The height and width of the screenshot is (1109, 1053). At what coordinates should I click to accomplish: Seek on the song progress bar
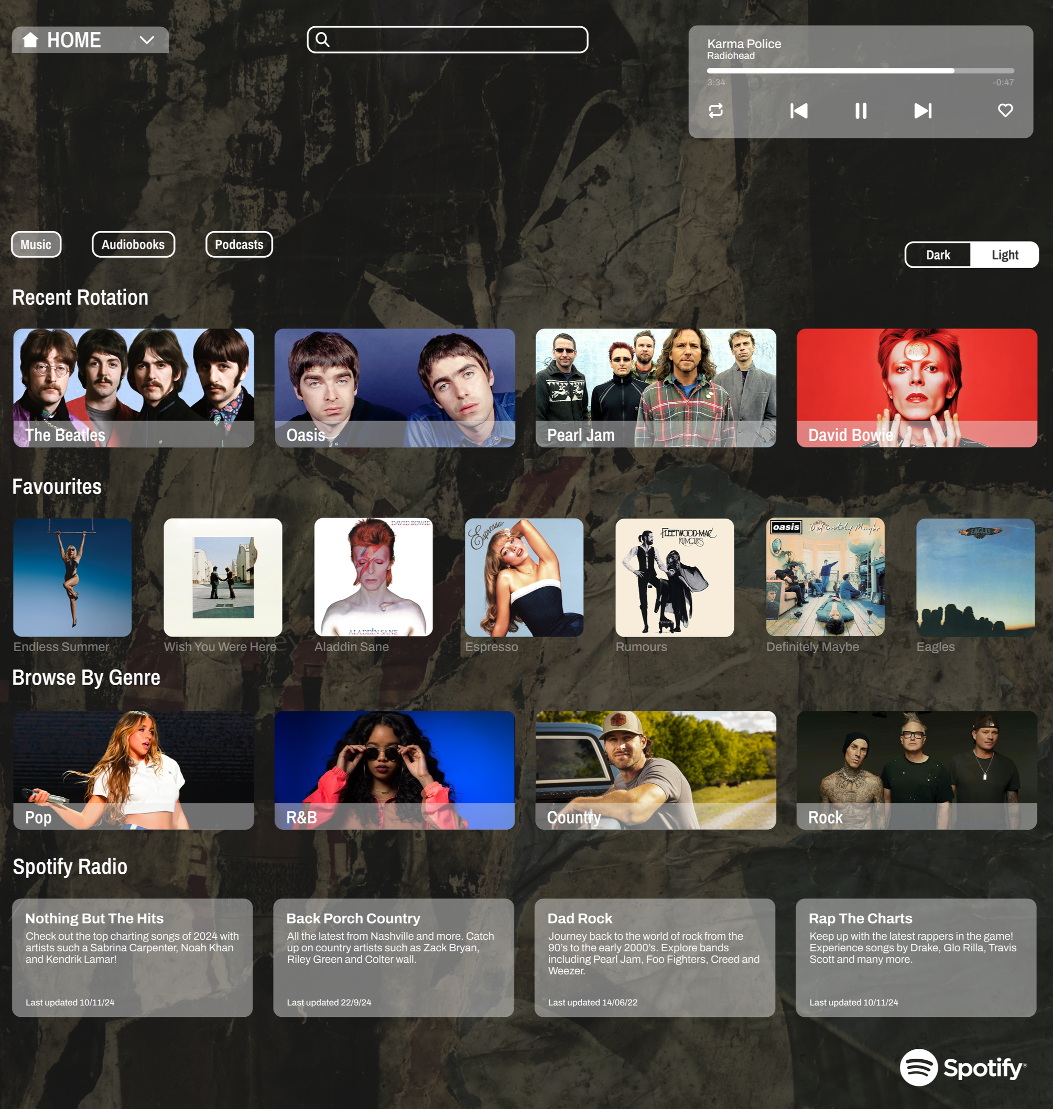coord(860,71)
